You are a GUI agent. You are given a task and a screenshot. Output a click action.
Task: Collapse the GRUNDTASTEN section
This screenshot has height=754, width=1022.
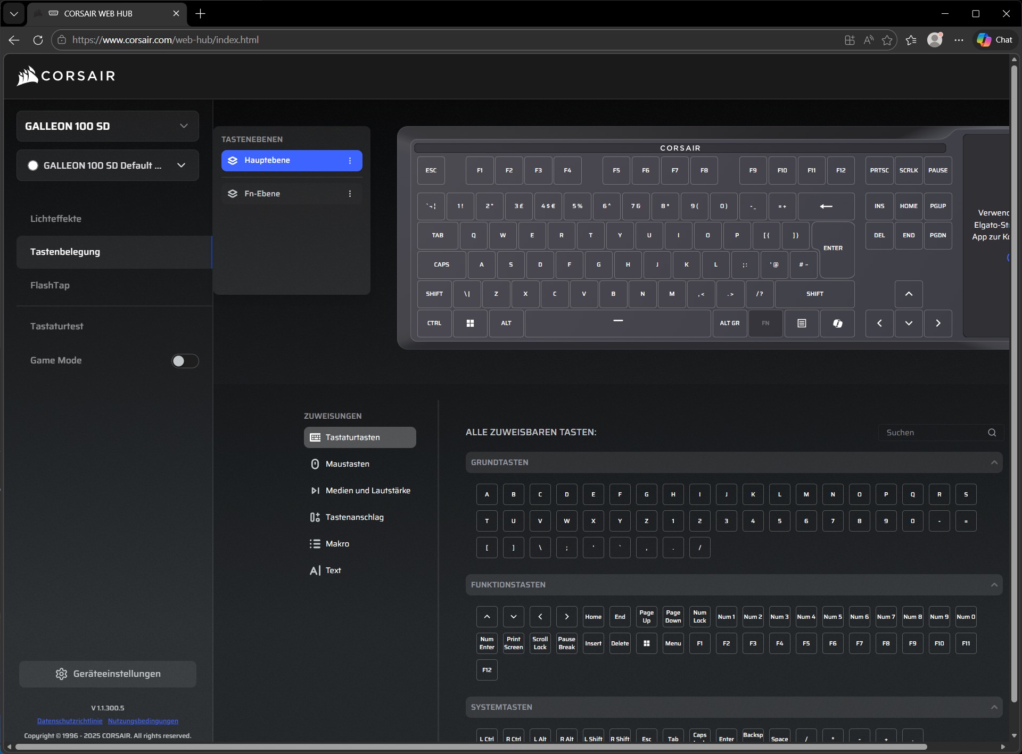994,462
